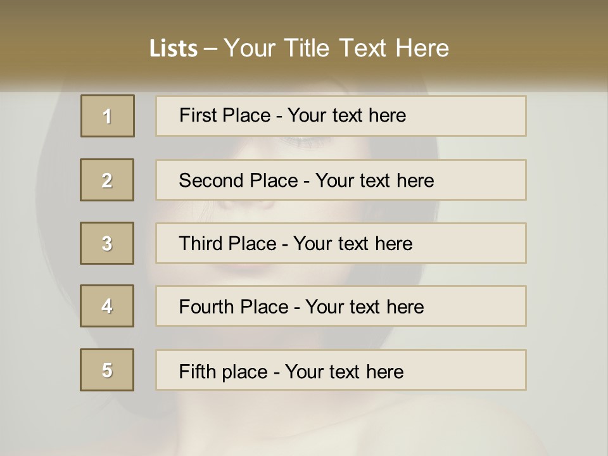Click 'Your text here' in the First Place row
The height and width of the screenshot is (456, 608).
346,115
